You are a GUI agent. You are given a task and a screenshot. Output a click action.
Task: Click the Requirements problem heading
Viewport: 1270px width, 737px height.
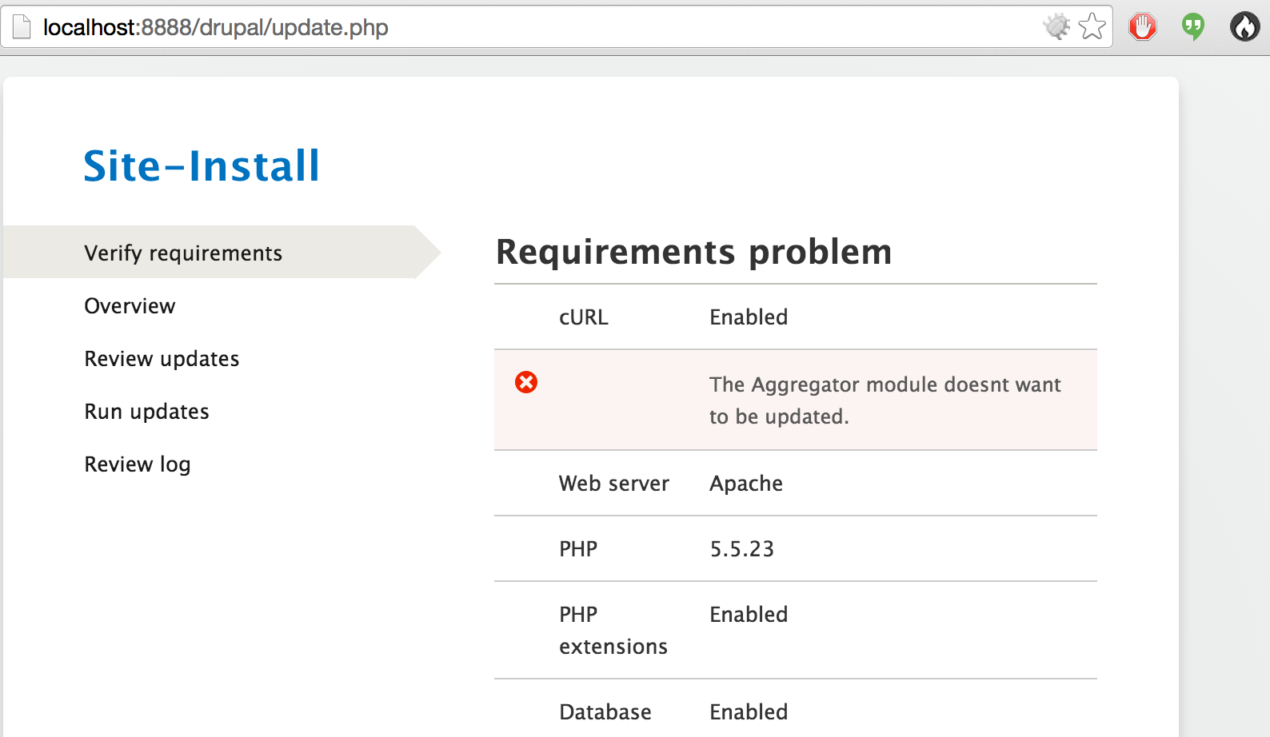coord(693,252)
